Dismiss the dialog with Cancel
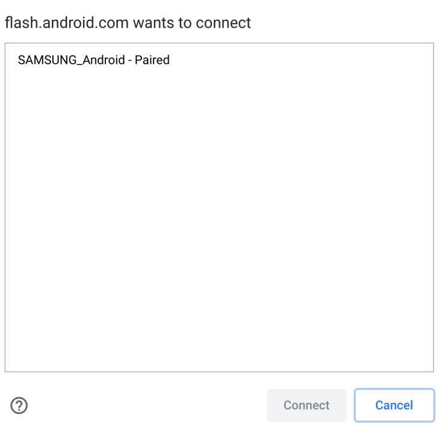The image size is (445, 430). pyautogui.click(x=394, y=405)
